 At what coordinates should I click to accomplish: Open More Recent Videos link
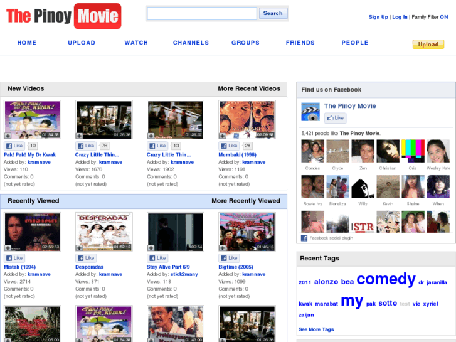(x=249, y=88)
